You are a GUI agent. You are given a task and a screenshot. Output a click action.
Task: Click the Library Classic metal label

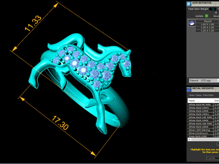pos(201,95)
